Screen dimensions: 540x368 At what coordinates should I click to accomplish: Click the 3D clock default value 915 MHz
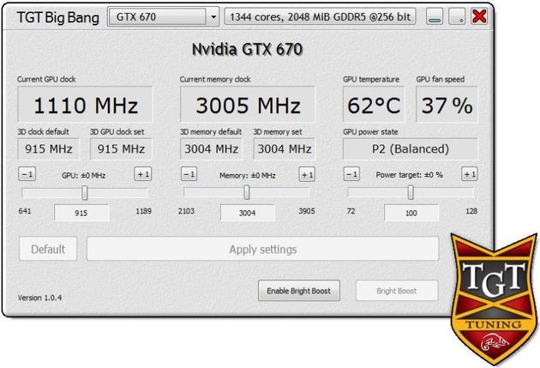[x=49, y=149]
